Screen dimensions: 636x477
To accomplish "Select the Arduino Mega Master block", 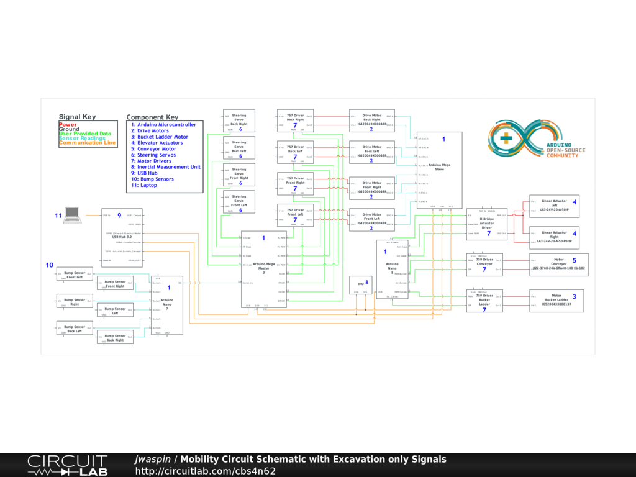I will point(263,269).
